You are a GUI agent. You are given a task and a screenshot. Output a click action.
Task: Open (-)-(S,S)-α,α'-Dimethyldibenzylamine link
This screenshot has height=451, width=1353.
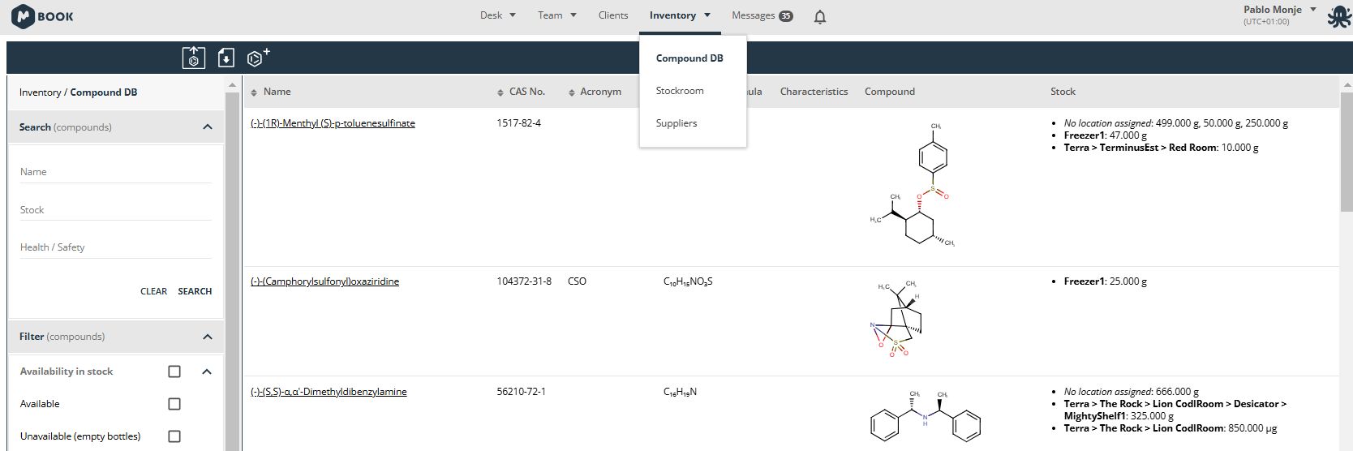click(329, 392)
